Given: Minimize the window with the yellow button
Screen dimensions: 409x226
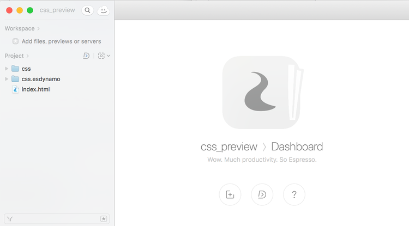Looking at the screenshot, I should coord(20,10).
